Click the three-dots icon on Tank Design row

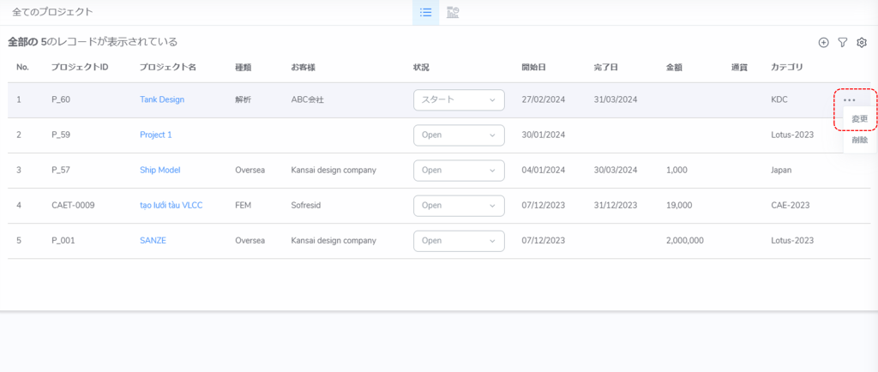(850, 100)
